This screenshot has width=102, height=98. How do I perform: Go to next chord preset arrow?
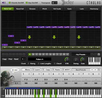(95, 70)
